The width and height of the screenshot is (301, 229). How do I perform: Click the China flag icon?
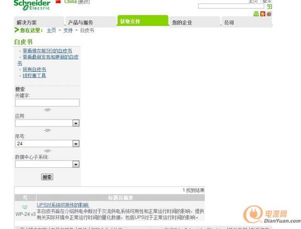tap(58, 2)
